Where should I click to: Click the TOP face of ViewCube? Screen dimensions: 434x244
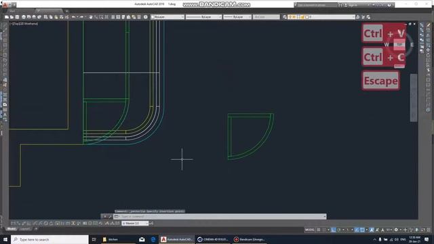coord(399,45)
